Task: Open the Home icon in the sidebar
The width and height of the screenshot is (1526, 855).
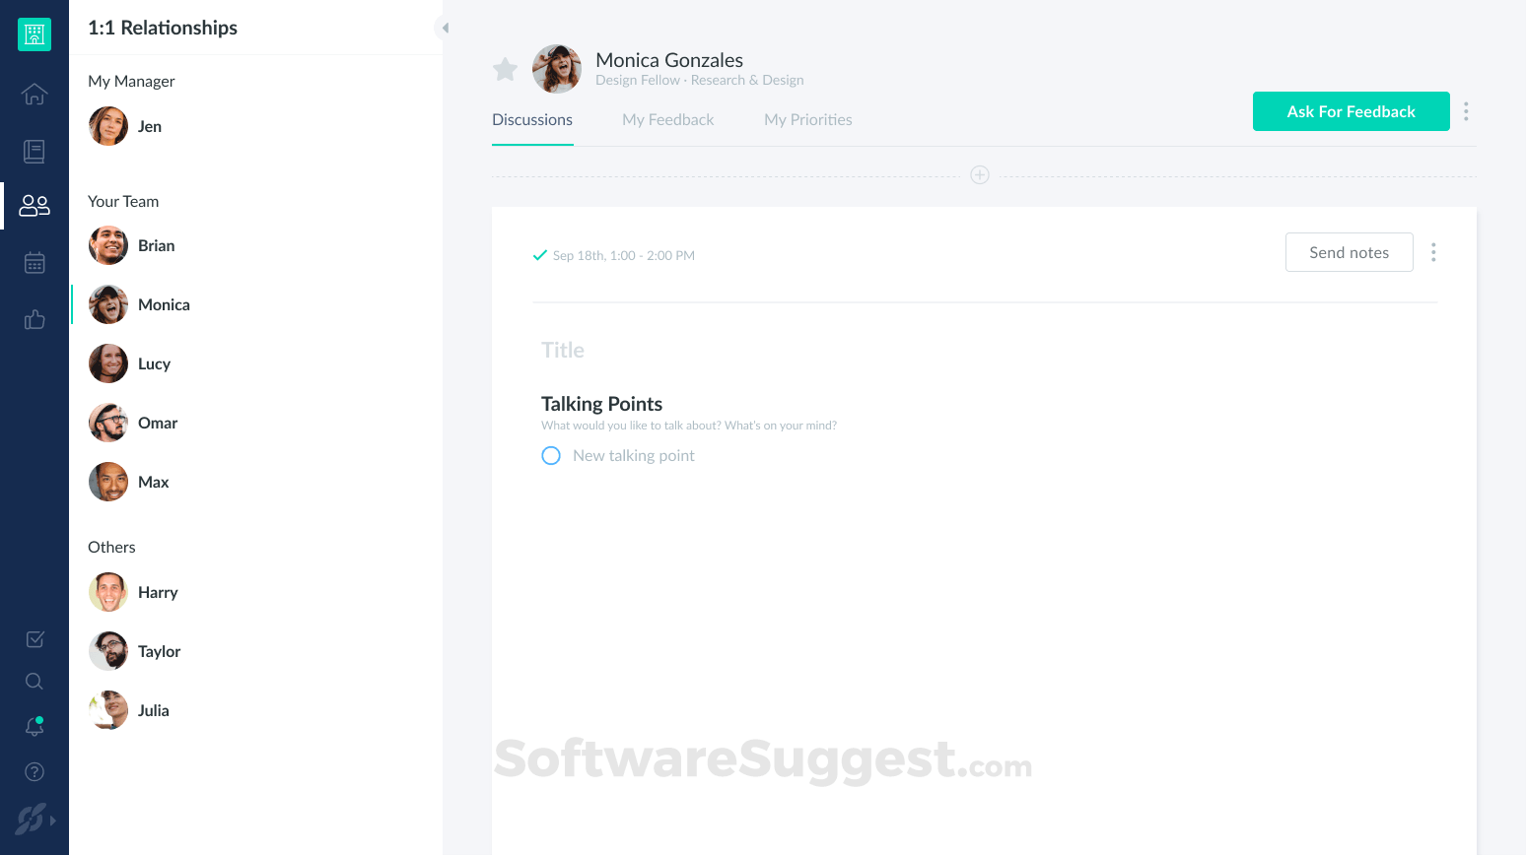Action: 34,94
